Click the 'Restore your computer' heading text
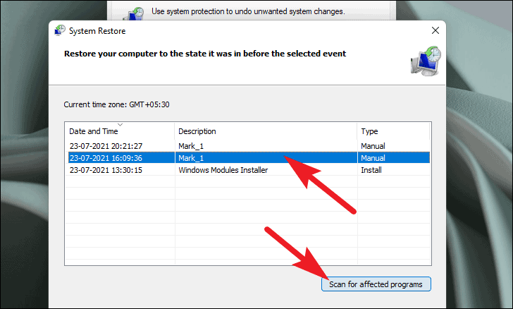Image resolution: width=513 pixels, height=309 pixels. 204,54
